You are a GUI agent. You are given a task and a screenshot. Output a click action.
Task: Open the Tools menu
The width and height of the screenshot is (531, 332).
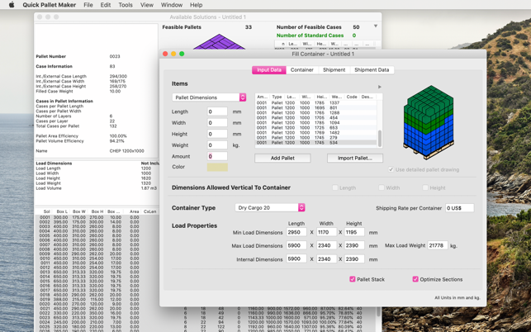pos(126,5)
